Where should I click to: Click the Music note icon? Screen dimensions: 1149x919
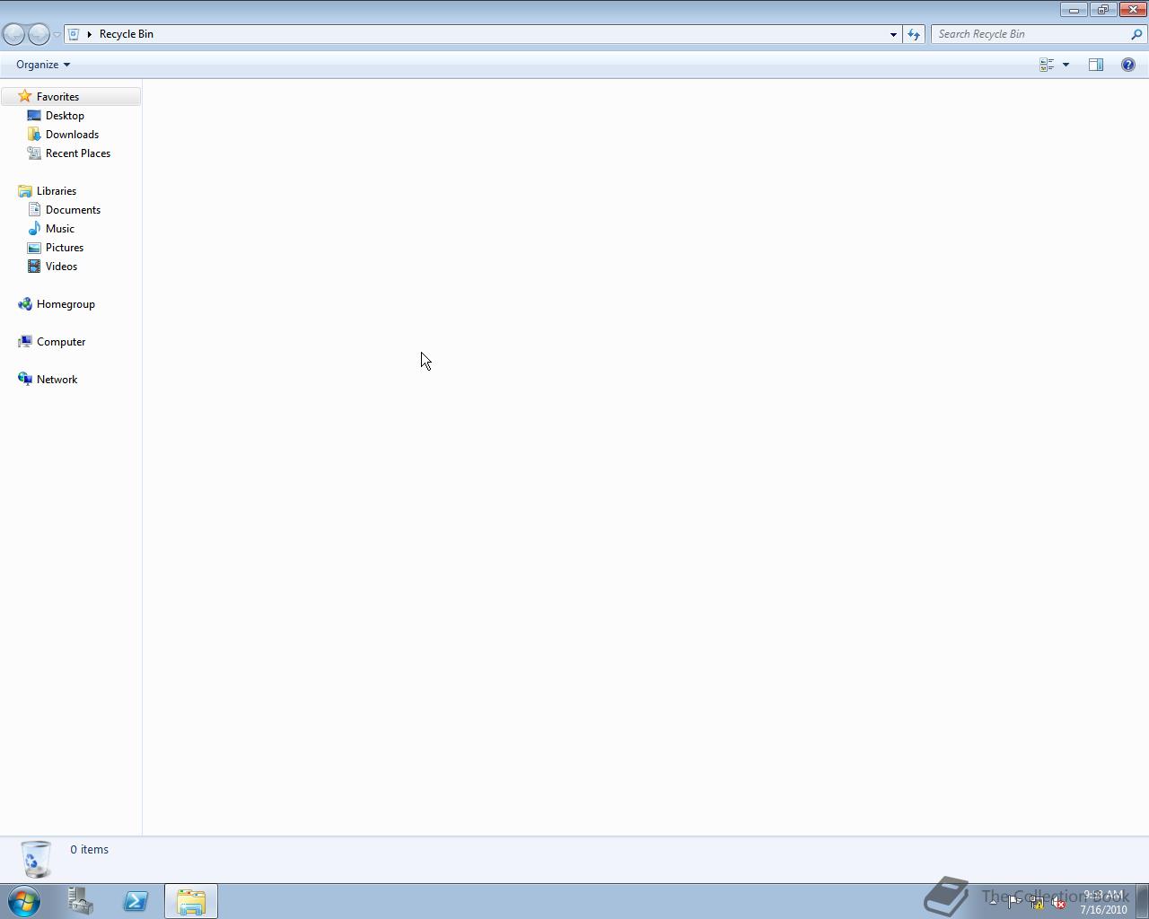coord(34,228)
